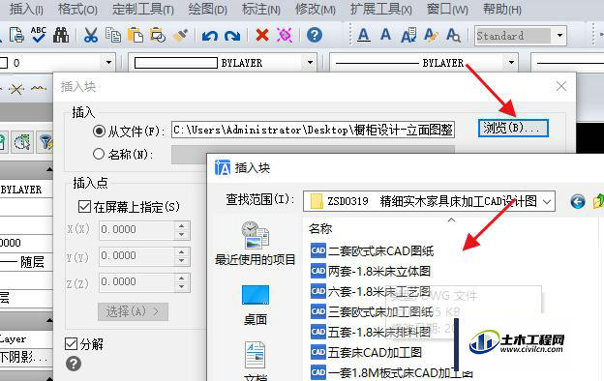Viewport: 604px width, 381px height.
Task: Click the text style A with pencil icon
Action: [x=431, y=35]
